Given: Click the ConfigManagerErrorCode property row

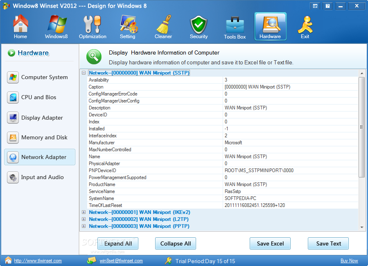Looking at the screenshot, I should pos(223,94).
